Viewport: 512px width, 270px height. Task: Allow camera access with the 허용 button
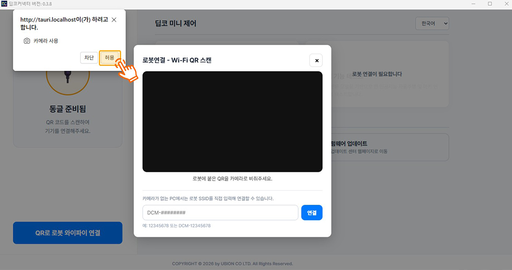[109, 58]
